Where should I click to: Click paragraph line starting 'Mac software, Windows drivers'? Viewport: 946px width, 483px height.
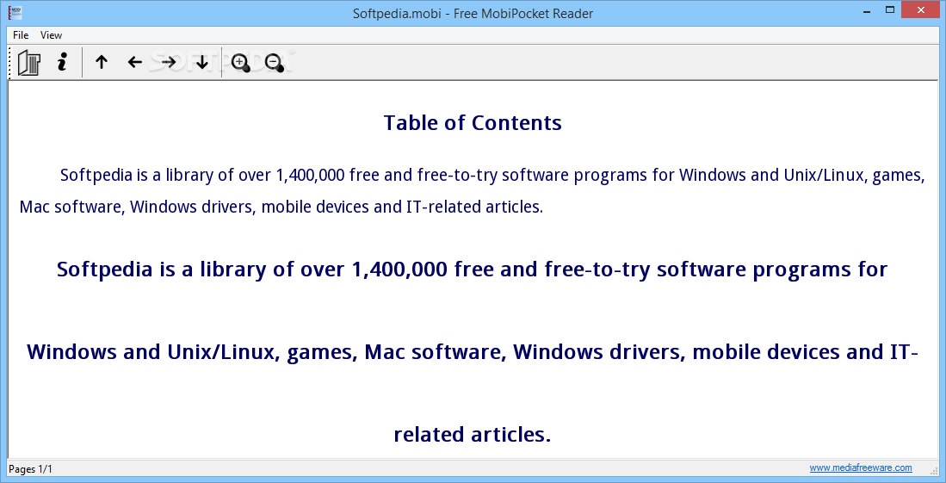tap(281, 207)
